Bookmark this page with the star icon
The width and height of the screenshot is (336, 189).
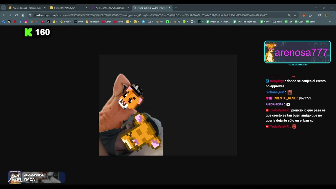click(295, 15)
